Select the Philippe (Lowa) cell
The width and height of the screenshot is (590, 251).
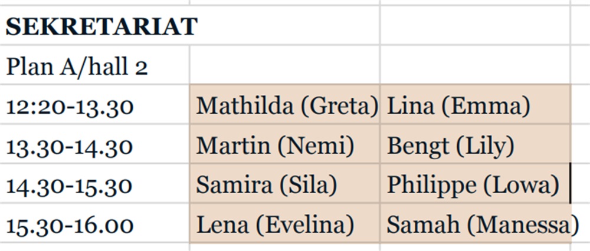coord(476,183)
